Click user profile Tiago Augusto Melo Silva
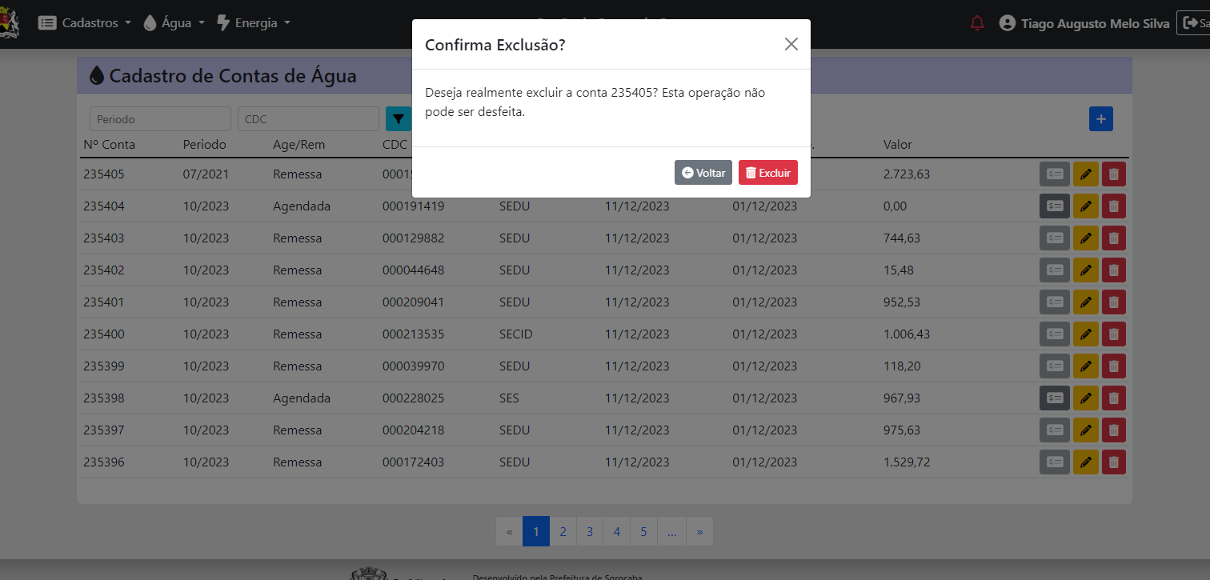Viewport: 1210px width, 580px height. coord(1084,23)
